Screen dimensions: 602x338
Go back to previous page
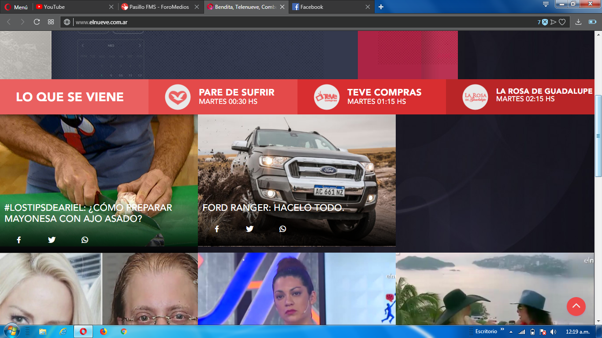[x=9, y=22]
